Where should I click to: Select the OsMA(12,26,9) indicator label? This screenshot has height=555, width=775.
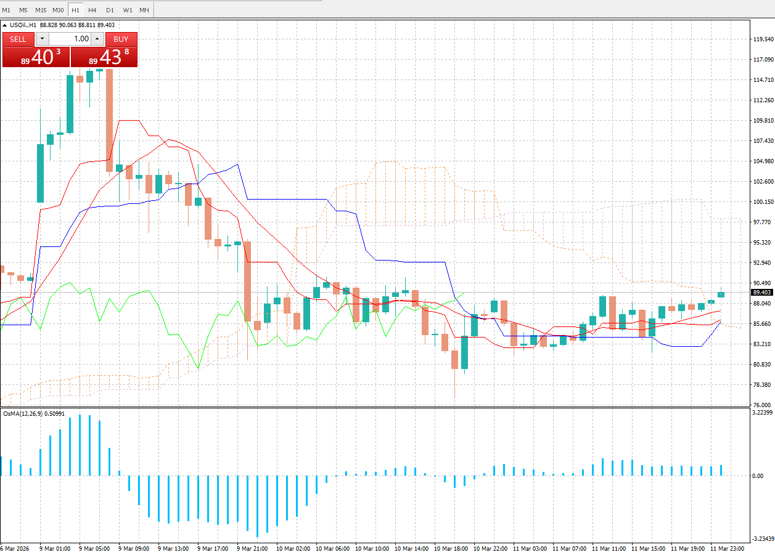point(30,415)
